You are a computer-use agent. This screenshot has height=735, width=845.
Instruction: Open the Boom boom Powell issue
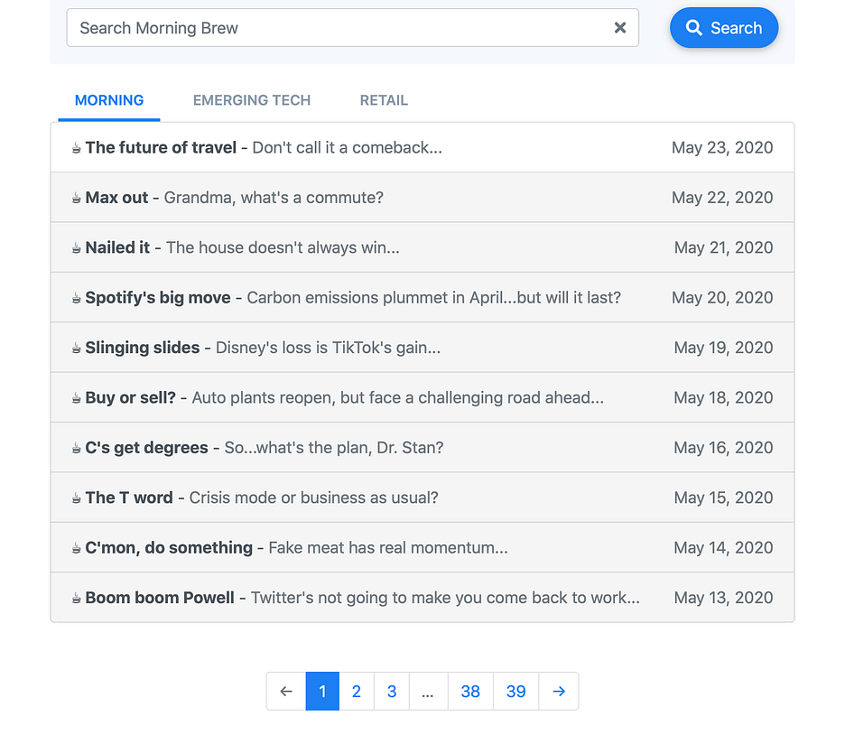pos(422,597)
